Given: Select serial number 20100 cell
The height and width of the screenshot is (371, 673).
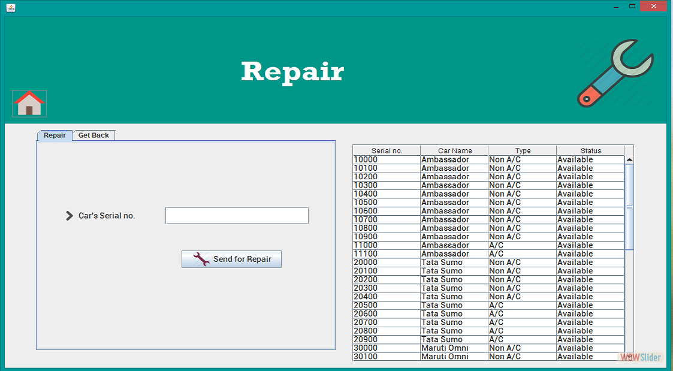Looking at the screenshot, I should click(387, 272).
